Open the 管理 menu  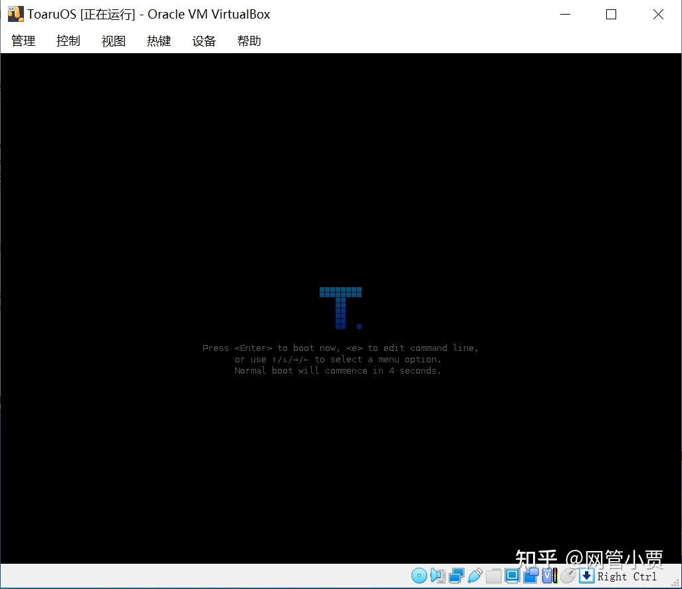click(x=23, y=41)
